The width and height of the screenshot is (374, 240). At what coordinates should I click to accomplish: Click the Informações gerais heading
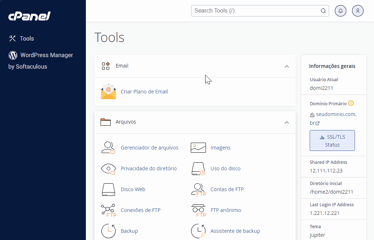click(x=332, y=66)
